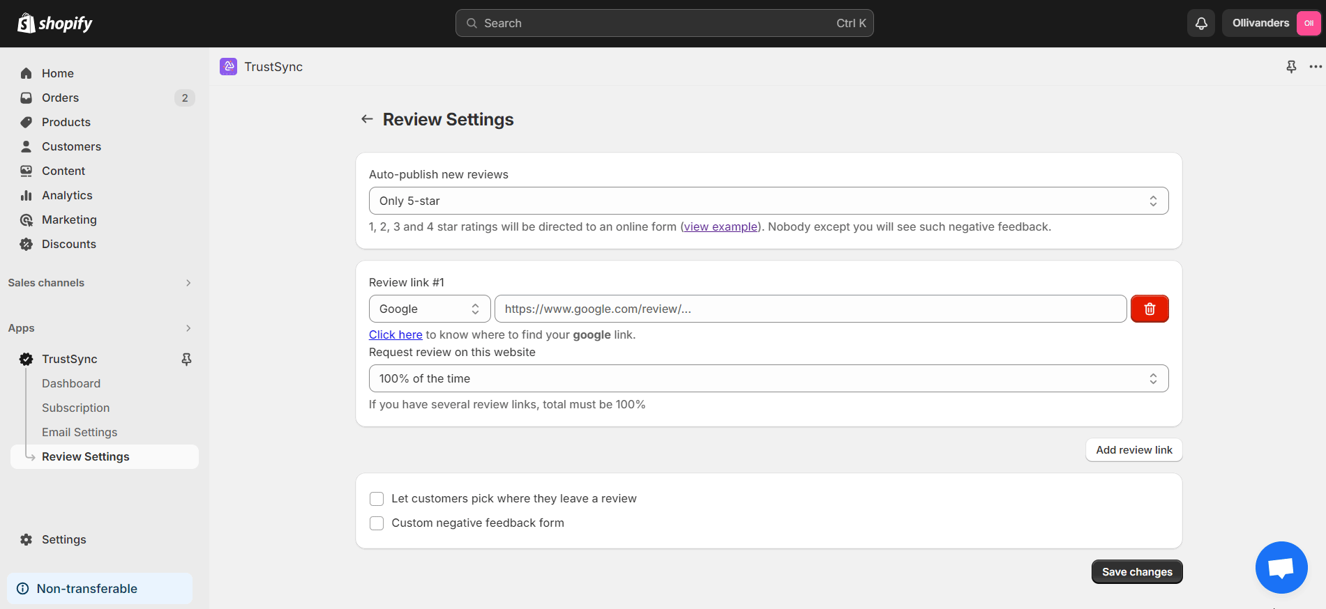Click Save changes button

(1137, 572)
